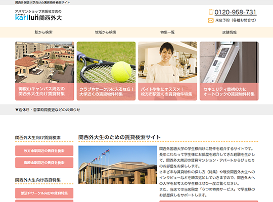Open the 地域から検索 menu item
Screen dimensions: 273x202
click(x=106, y=32)
